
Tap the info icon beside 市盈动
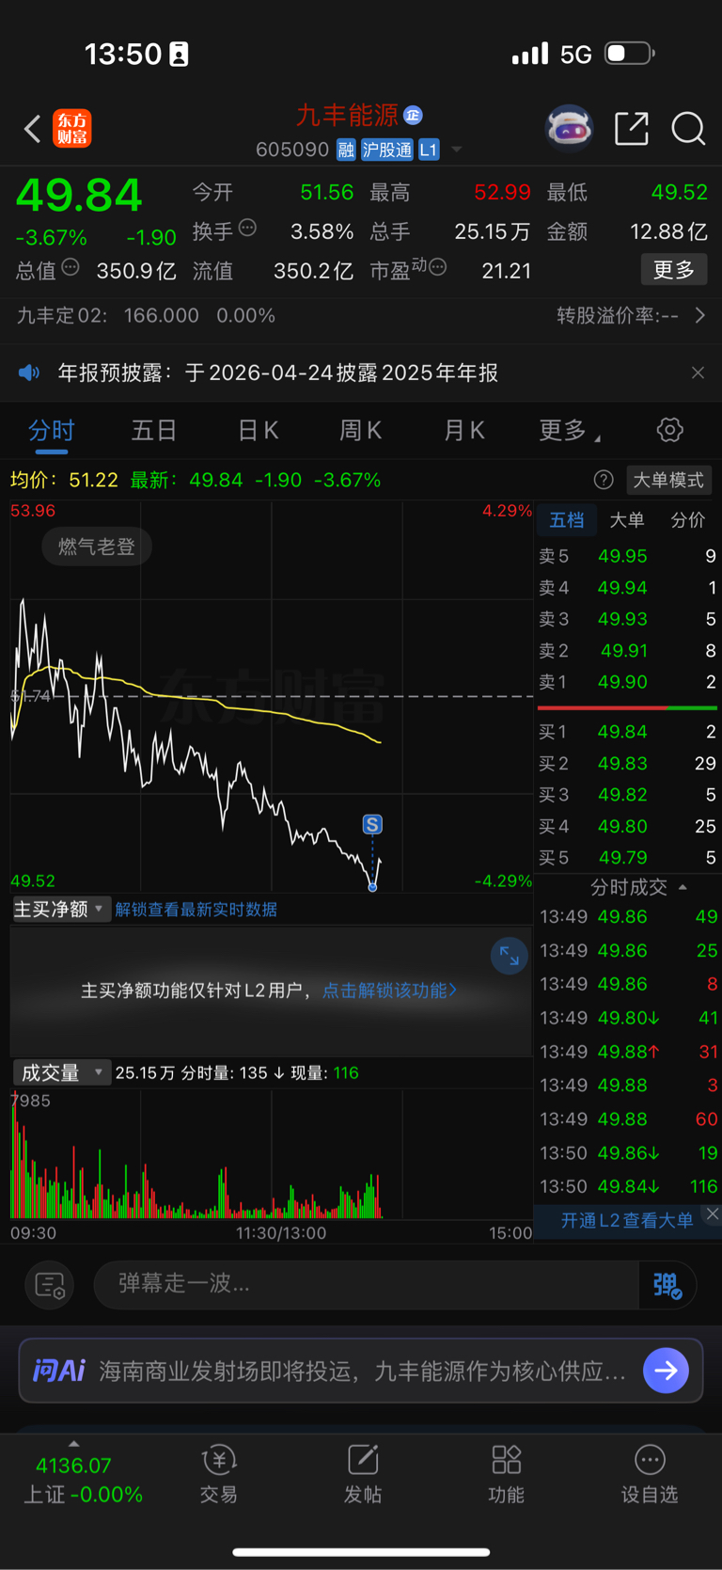pyautogui.click(x=437, y=268)
